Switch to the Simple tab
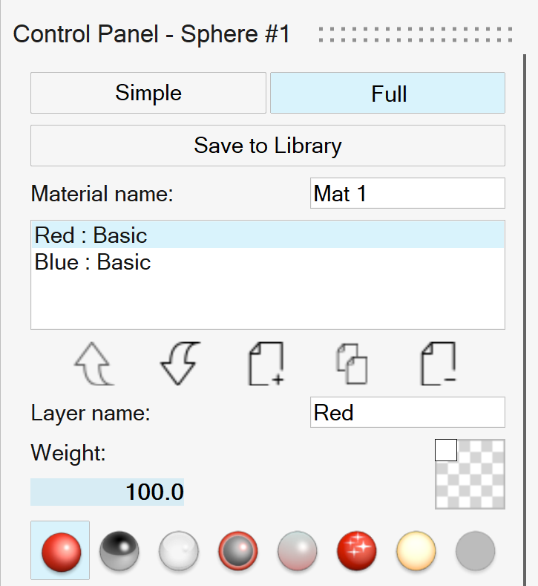The width and height of the screenshot is (538, 586). 148,93
